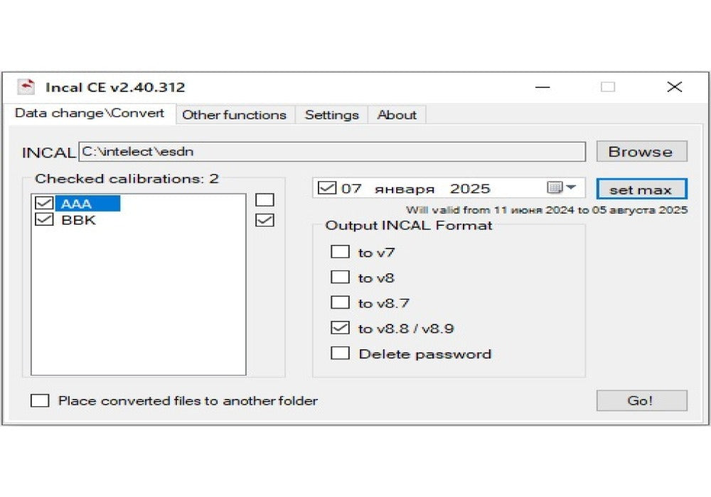Click the Browse button
The image size is (711, 497).
pyautogui.click(x=641, y=152)
